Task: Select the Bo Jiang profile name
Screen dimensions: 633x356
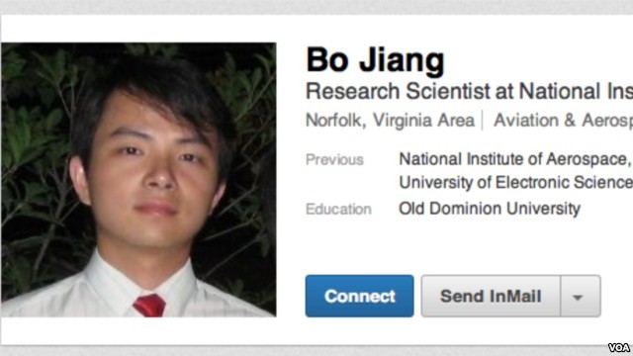Action: tap(375, 60)
